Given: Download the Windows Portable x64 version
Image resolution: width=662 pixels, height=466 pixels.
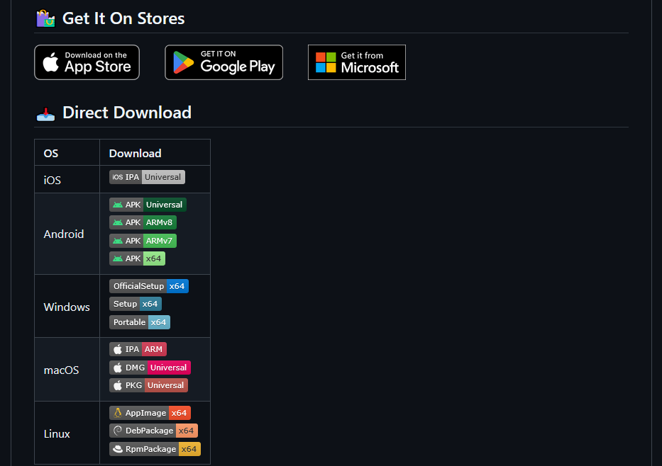Looking at the screenshot, I should (x=140, y=322).
